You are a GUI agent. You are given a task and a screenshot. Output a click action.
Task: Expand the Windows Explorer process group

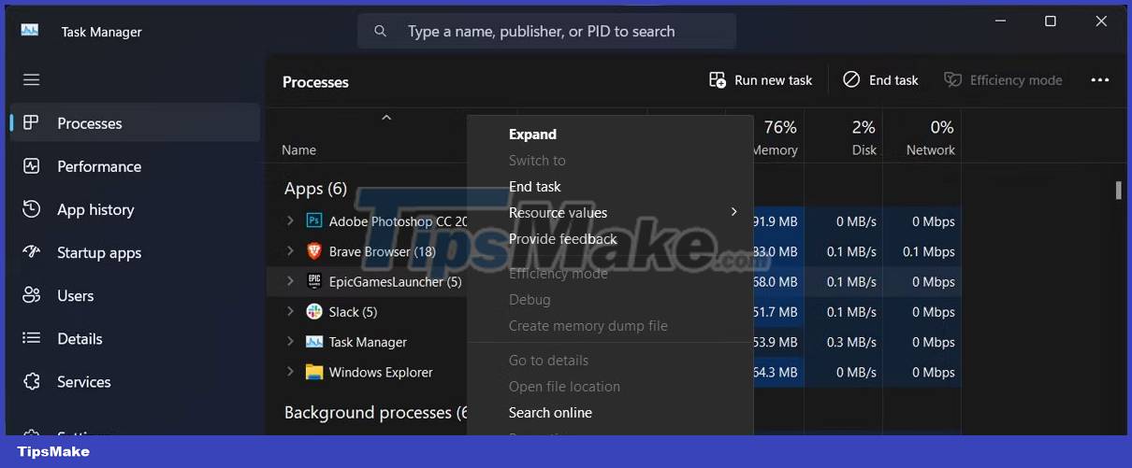point(290,372)
